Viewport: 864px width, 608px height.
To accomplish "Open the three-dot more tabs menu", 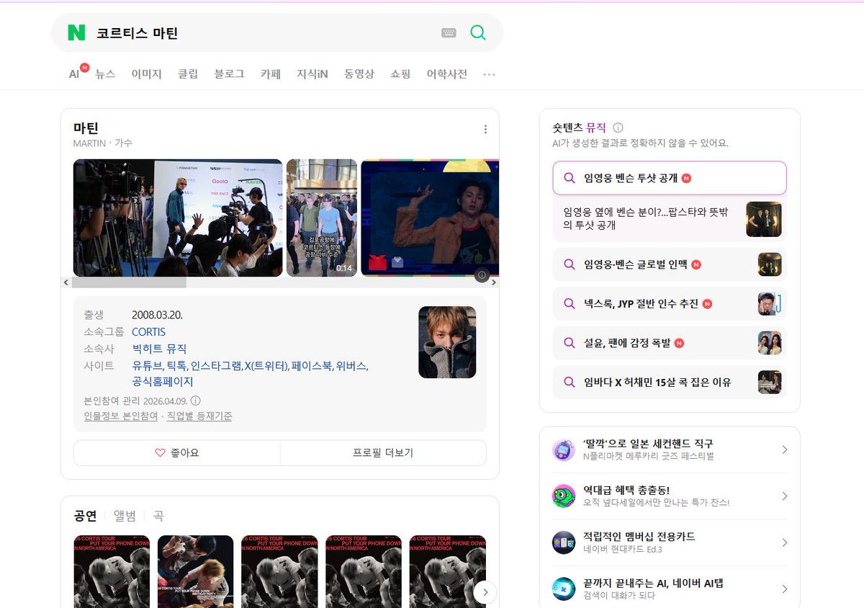I will (490, 74).
